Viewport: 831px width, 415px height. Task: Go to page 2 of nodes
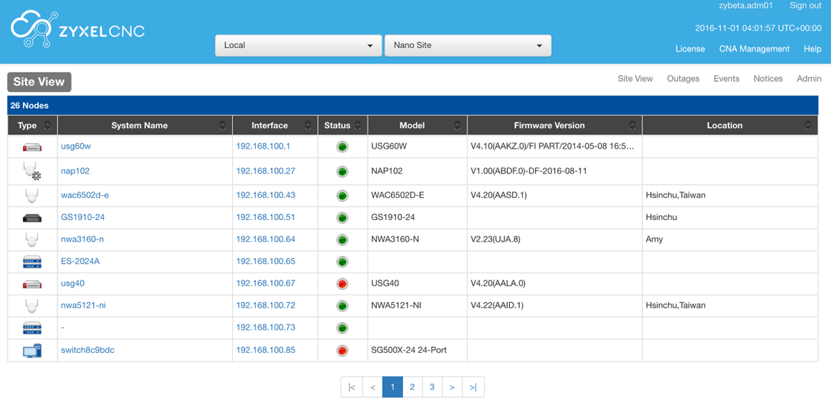[x=412, y=387]
